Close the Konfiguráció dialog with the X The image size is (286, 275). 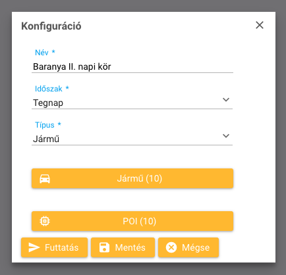tap(260, 25)
